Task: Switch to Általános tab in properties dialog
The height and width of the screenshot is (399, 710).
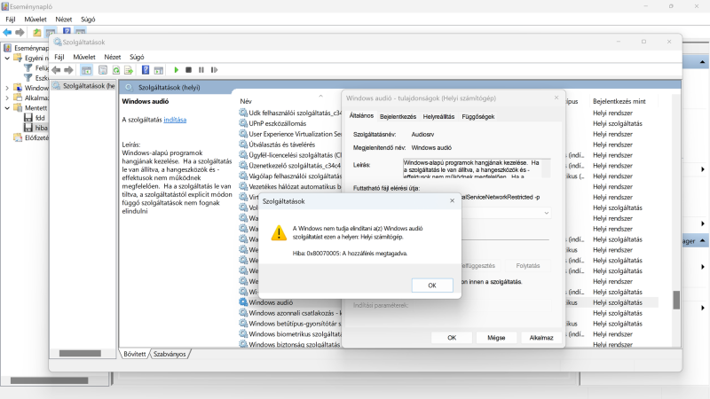Action: click(361, 116)
